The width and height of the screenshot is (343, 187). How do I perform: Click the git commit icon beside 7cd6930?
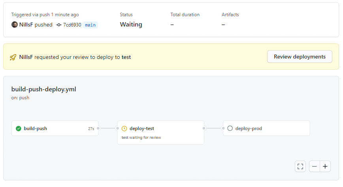58,25
